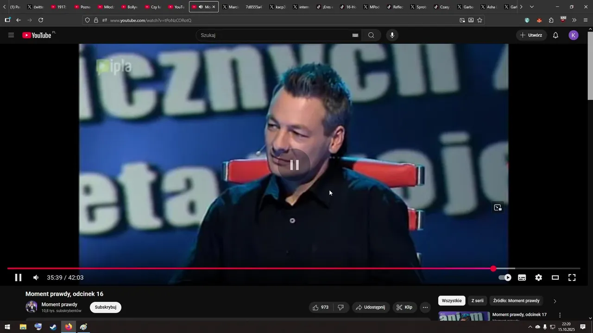Open more actions three-dot menu under video
593x333 pixels.
click(x=425, y=307)
